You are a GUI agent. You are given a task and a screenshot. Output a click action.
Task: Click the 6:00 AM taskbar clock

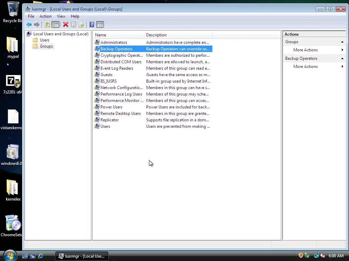click(336, 256)
